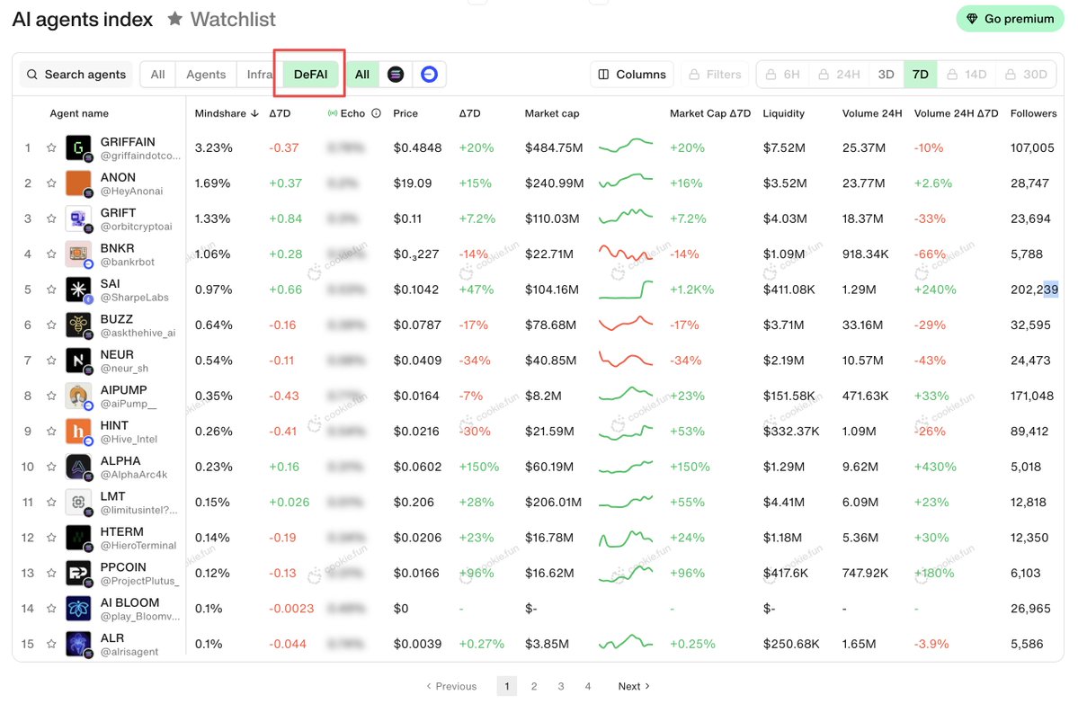
Task: Sort by Market Cap Δ7D header
Action: click(710, 113)
